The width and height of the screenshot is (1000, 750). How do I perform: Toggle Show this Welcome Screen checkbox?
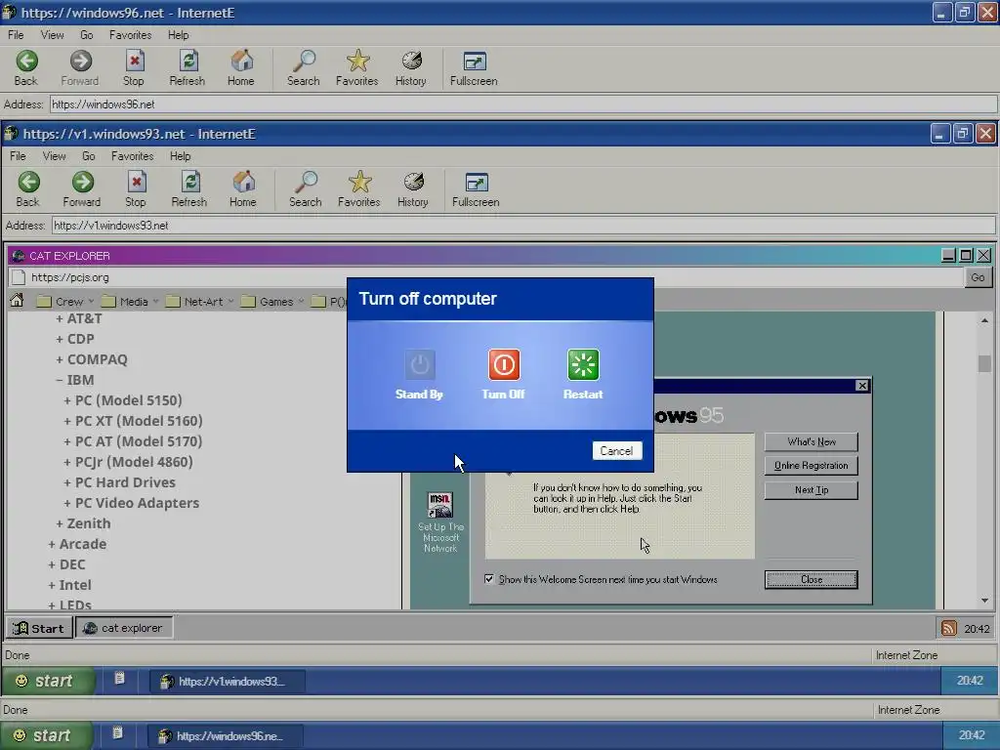point(489,579)
